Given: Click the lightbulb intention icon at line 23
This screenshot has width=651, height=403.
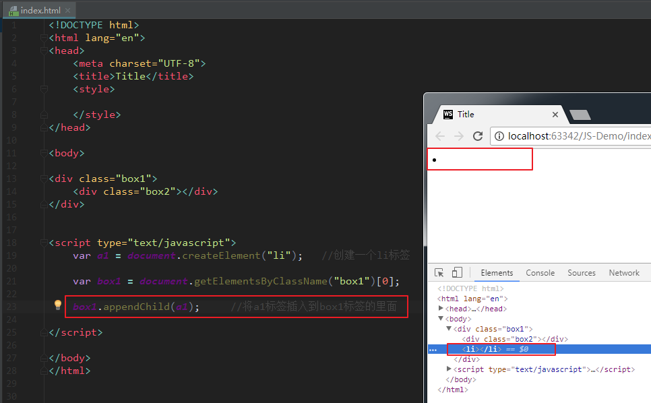Looking at the screenshot, I should 57,305.
